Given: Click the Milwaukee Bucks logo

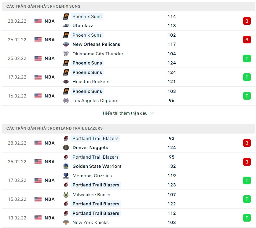Looking at the screenshot, I should pyautogui.click(x=66, y=195).
